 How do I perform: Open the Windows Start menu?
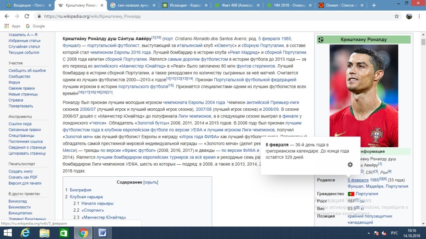(7, 233)
